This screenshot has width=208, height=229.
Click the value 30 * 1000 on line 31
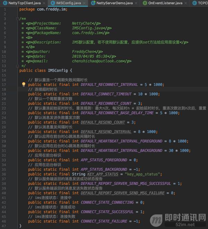tap(179, 151)
